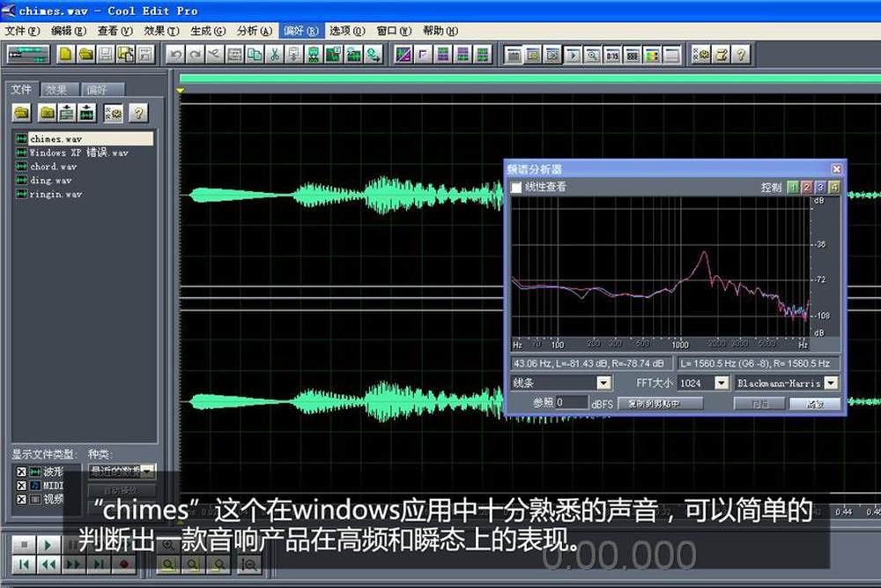Open the Blackmann-Harris window type dropdown

coord(831,383)
